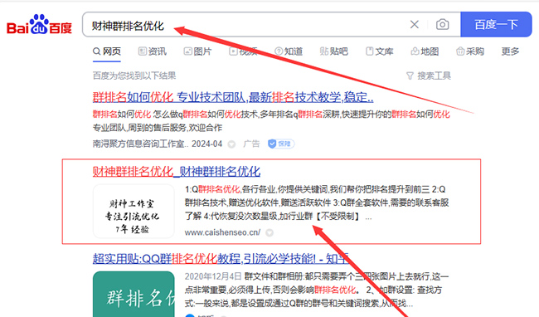
Task: Open the ad result 群排名如何优化 专业技术团队
Action: (x=233, y=97)
